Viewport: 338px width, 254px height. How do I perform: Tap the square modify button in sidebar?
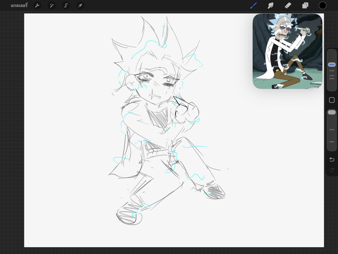pos(332,100)
